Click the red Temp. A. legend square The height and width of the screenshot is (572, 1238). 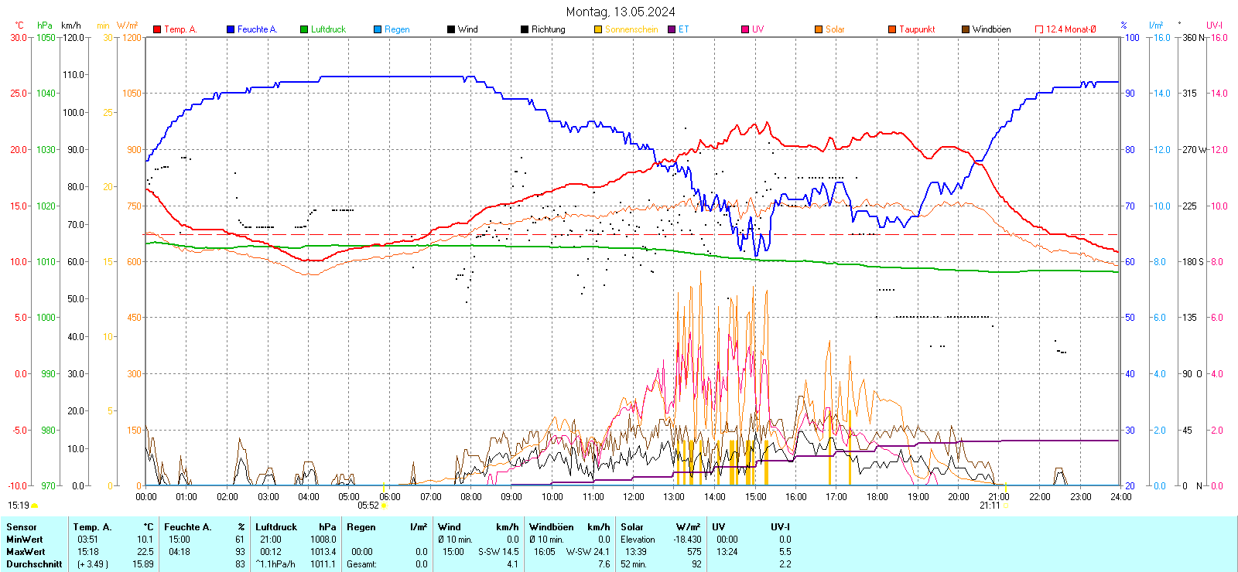point(157,29)
